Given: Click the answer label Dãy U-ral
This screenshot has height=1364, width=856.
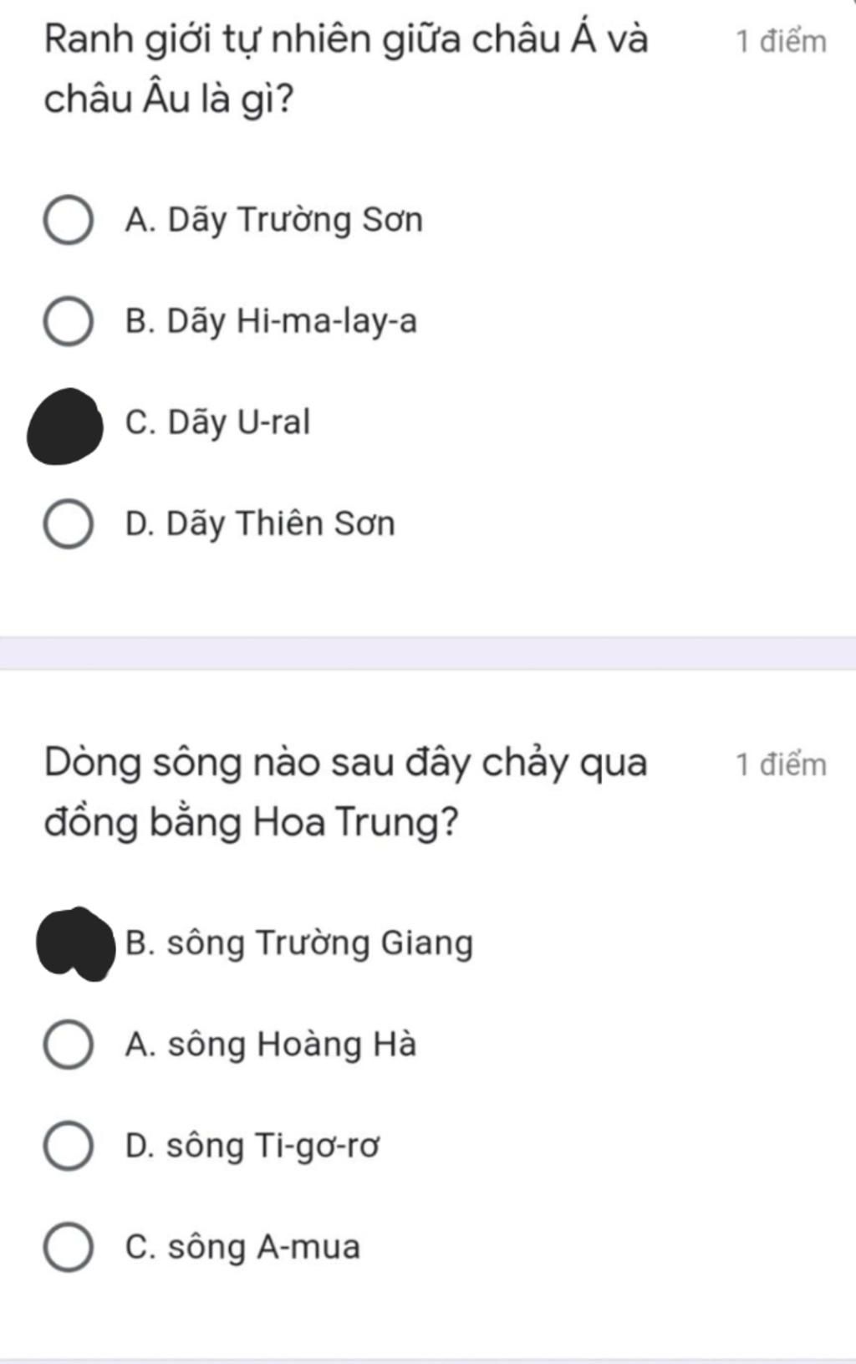Looking at the screenshot, I should click(238, 423).
